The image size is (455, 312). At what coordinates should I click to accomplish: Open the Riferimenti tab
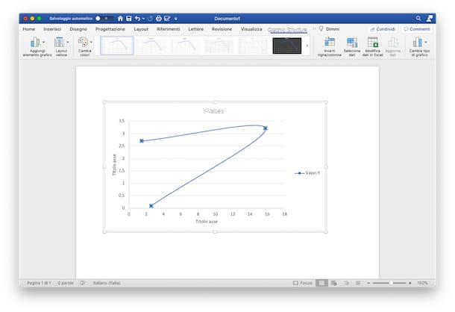point(169,29)
